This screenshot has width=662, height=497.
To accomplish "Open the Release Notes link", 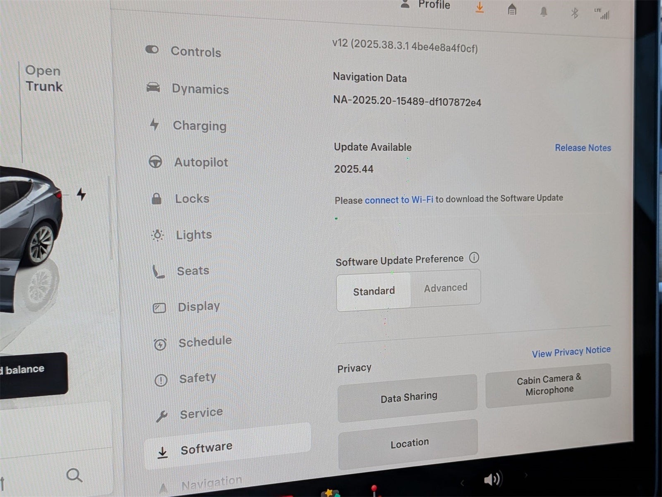I will [583, 148].
